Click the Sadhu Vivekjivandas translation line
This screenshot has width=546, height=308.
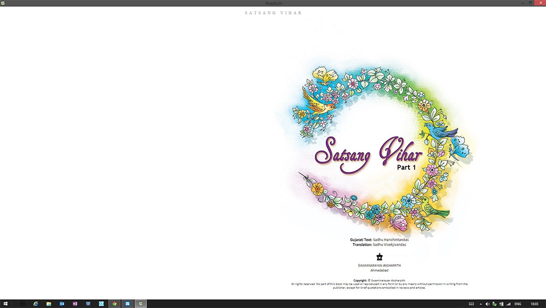[379, 245]
